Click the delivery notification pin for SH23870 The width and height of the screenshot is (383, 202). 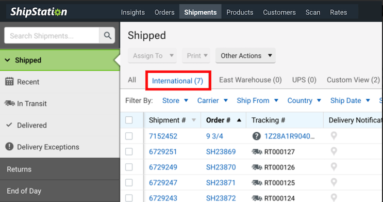(x=334, y=167)
